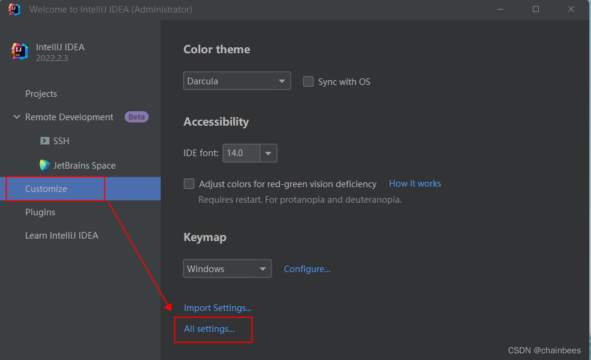Open the Windows keymap dropdown
This screenshot has width=591, height=360.
(227, 269)
